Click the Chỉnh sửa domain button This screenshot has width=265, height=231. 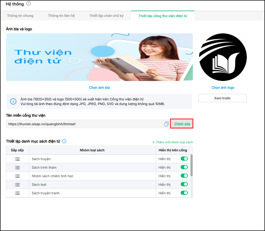(x=182, y=124)
